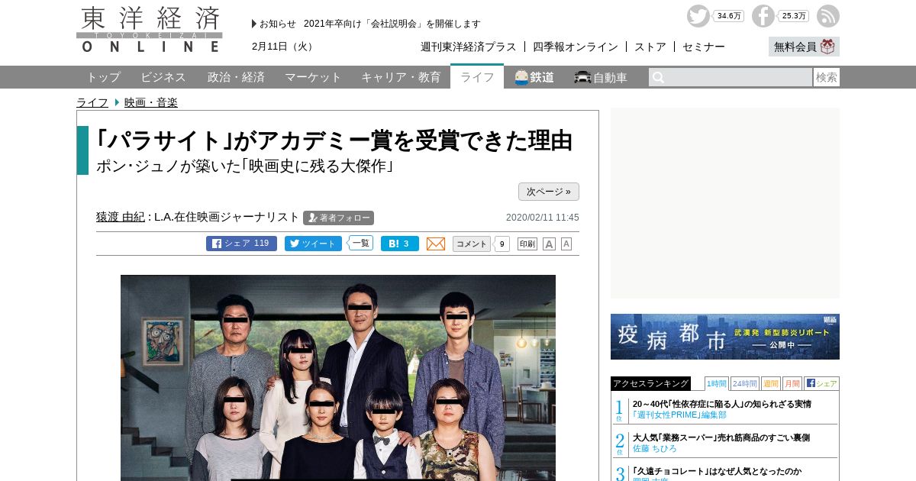Share article via Facebook シェア 119 button
Screen dimensions: 916x481
241,244
